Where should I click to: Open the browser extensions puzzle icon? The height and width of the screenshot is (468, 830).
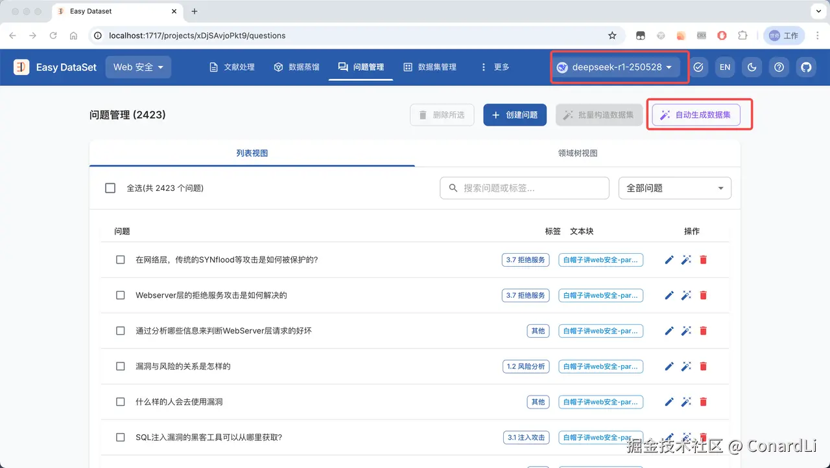click(x=743, y=36)
